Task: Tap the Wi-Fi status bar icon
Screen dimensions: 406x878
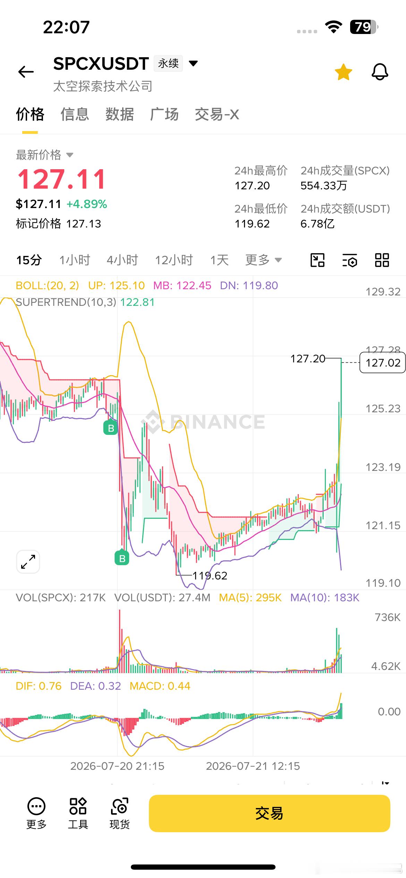Action: click(333, 27)
